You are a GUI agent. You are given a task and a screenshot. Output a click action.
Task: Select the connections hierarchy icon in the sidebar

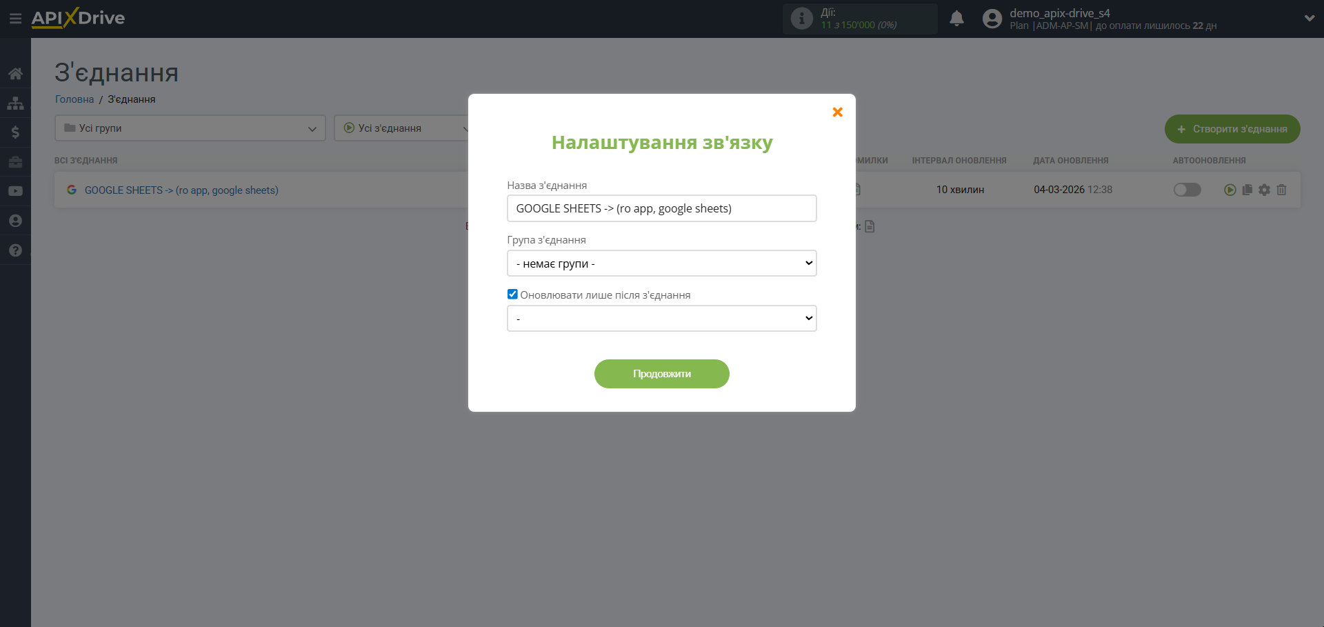coord(15,103)
